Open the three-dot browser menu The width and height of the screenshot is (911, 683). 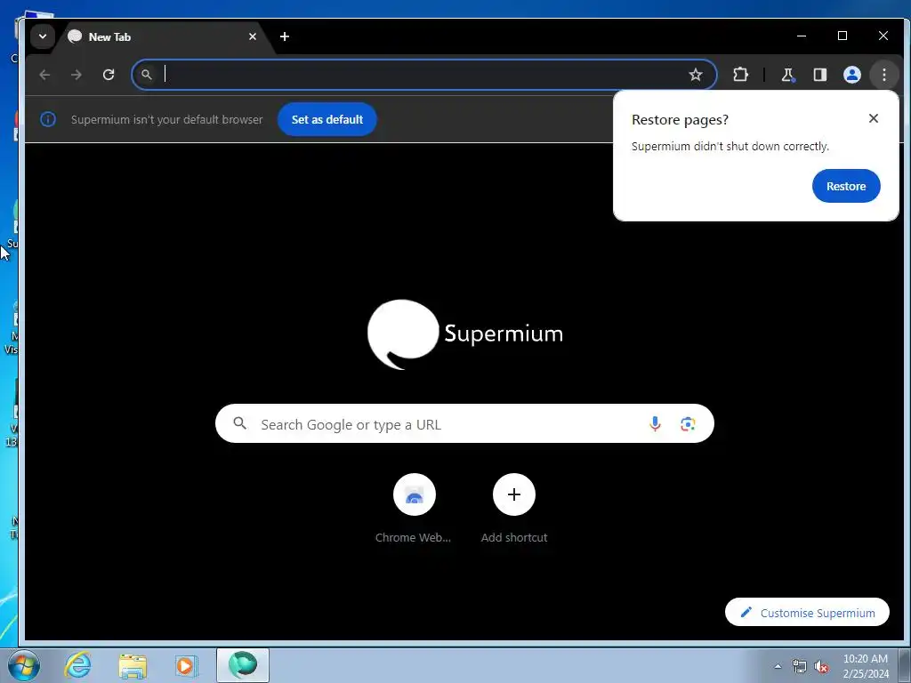coord(883,75)
